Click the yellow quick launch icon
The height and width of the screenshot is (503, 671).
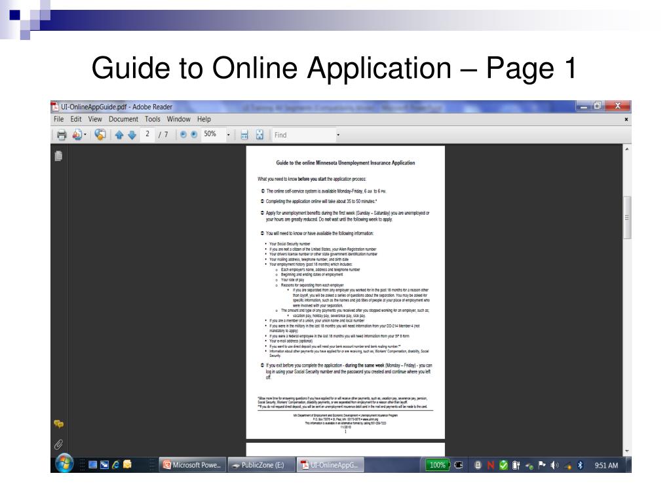click(127, 464)
